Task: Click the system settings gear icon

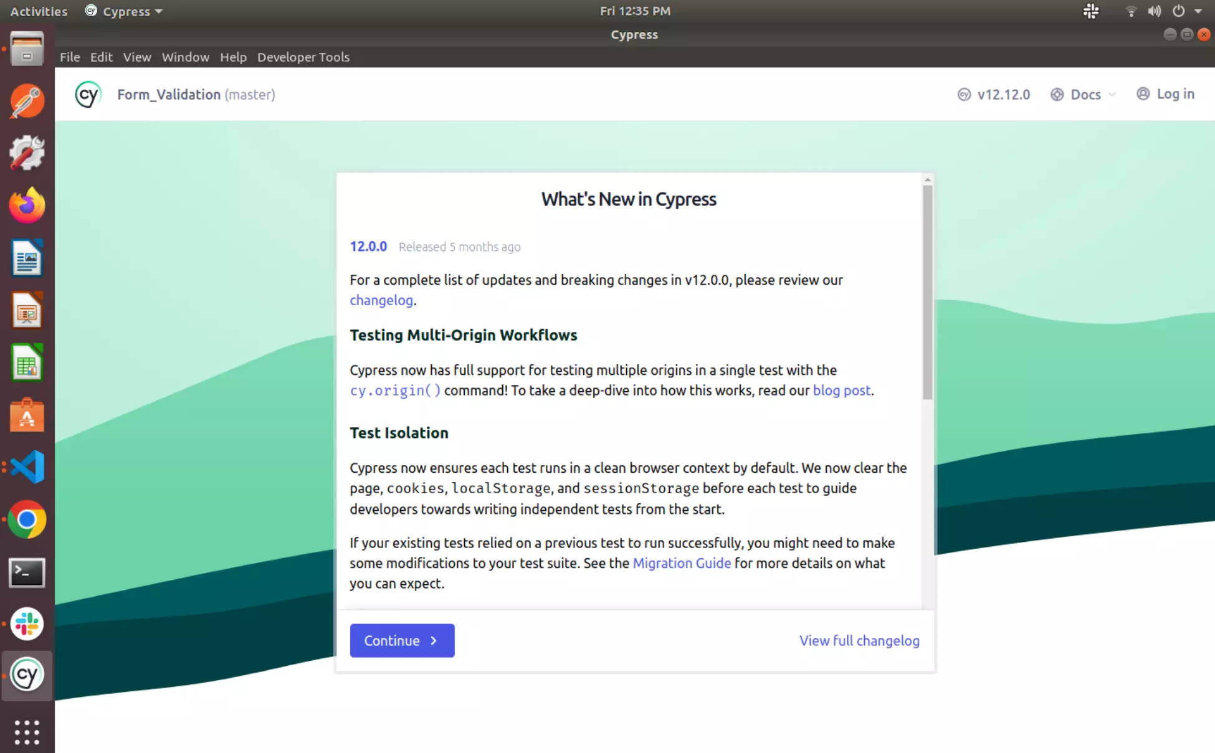Action: pos(27,153)
